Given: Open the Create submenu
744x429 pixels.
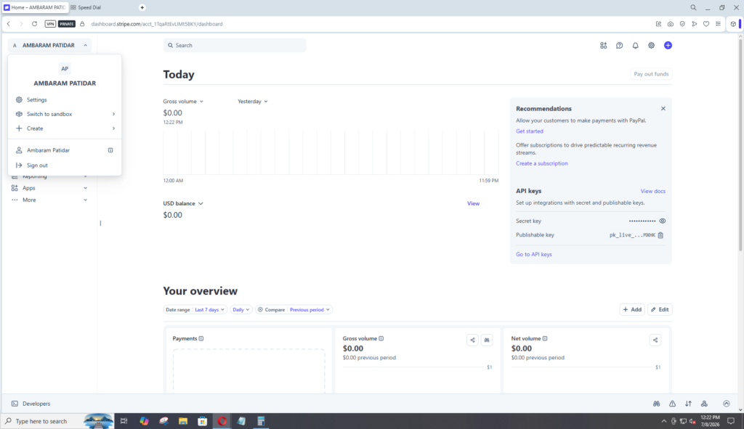Looking at the screenshot, I should tap(65, 128).
